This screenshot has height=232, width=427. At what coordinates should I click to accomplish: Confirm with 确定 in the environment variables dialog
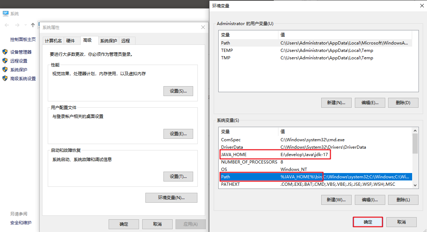click(368, 222)
